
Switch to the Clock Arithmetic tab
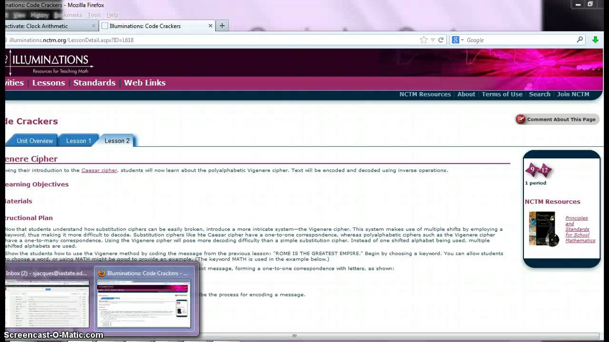[x=48, y=26]
